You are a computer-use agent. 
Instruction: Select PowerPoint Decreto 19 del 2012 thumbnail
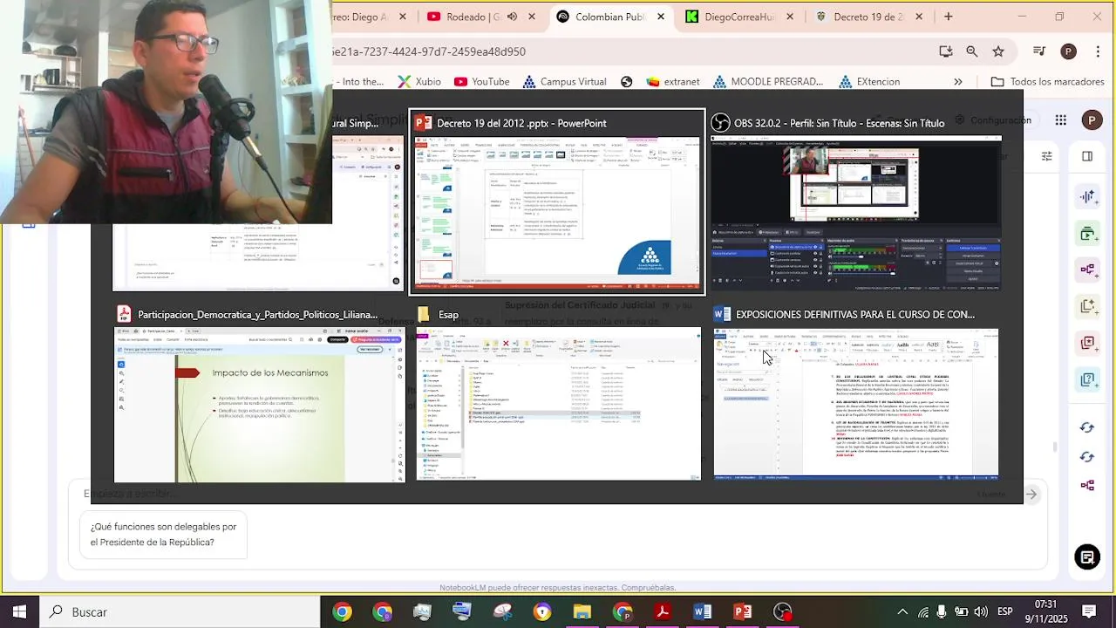point(557,202)
